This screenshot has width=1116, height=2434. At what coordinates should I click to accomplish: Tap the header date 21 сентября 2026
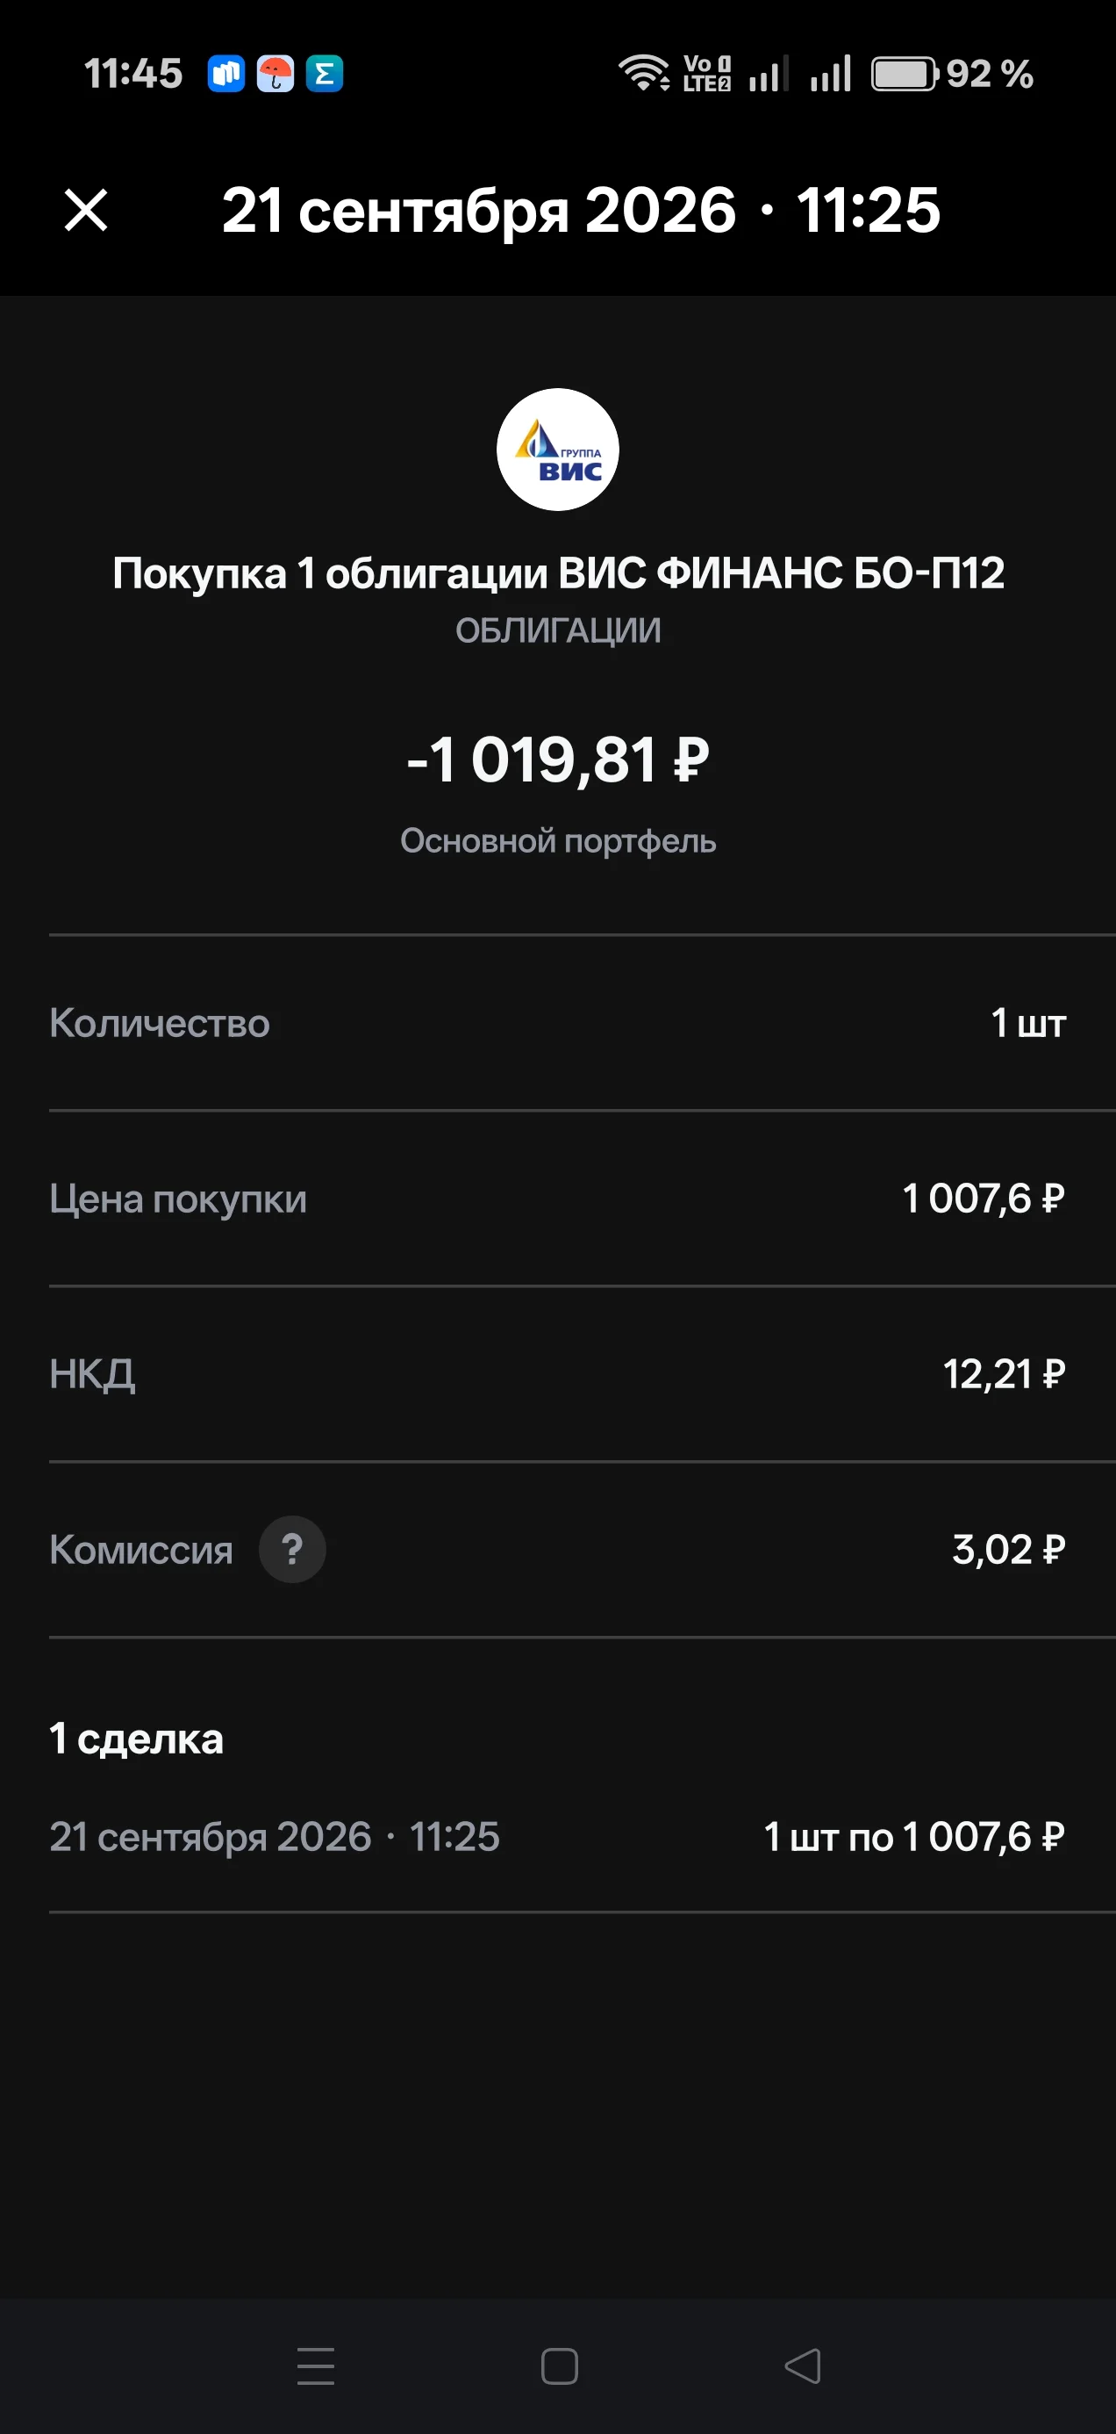pyautogui.click(x=479, y=210)
